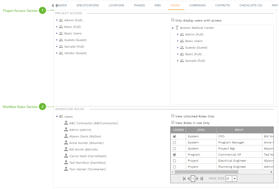The width and height of the screenshot is (279, 189).
Task: Click the user icon beside Tom Harker
Action: [x=66, y=169]
